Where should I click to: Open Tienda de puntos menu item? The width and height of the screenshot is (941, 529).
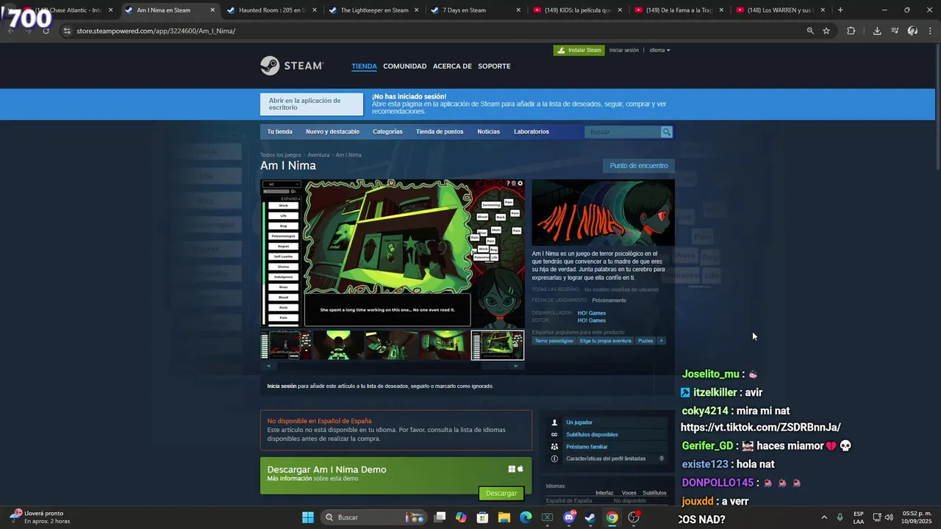[x=440, y=132]
